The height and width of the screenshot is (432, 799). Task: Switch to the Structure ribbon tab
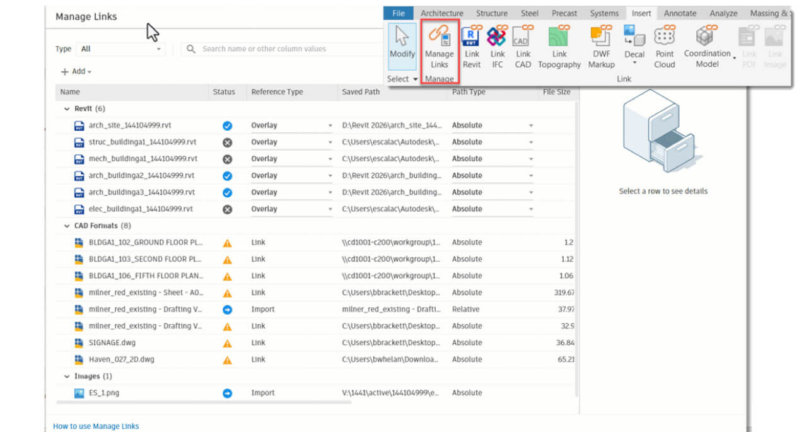point(492,13)
